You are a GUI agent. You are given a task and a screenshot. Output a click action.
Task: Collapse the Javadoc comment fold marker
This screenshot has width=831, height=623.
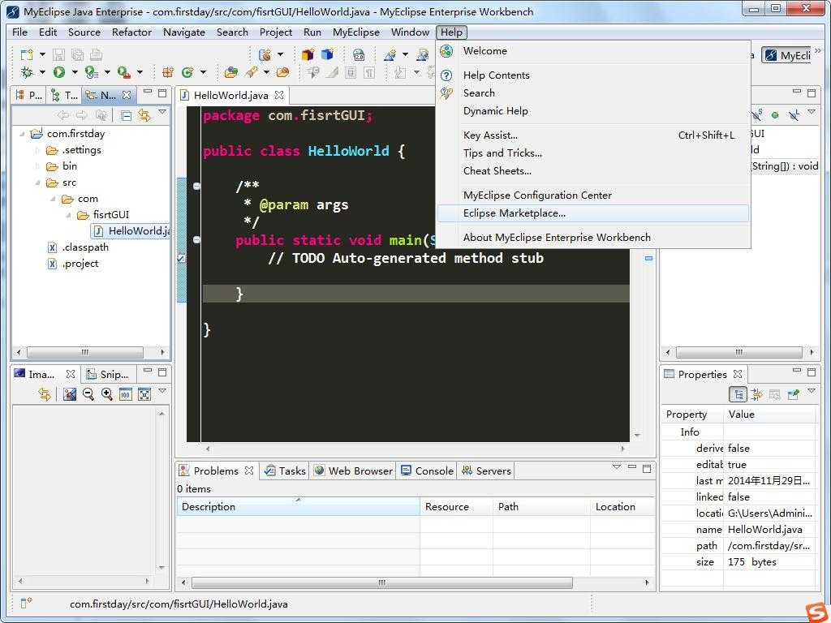(x=196, y=186)
